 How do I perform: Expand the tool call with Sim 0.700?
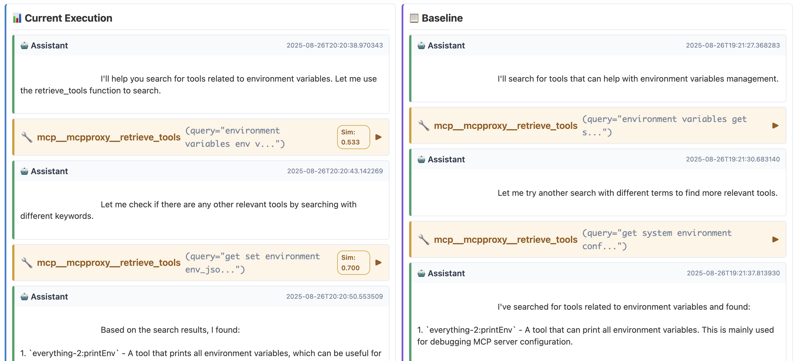pos(378,262)
